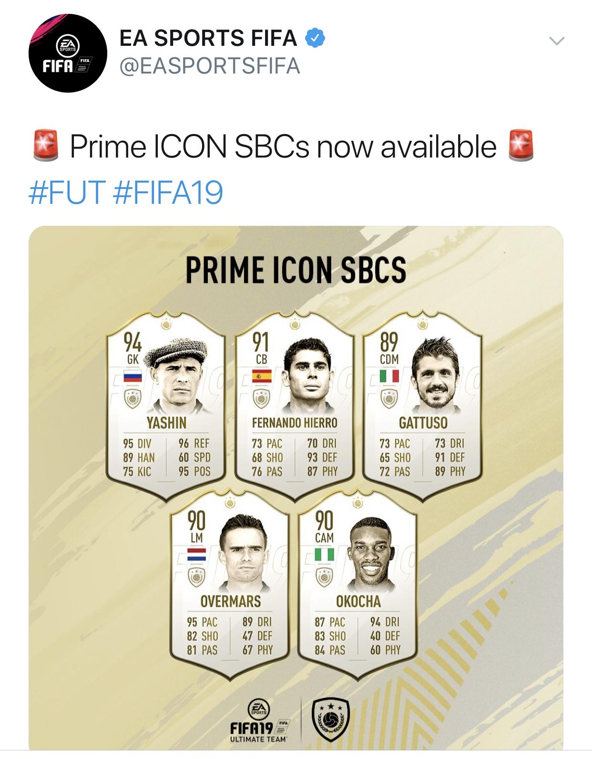Click the Nigerian flag on Okocha card
Image resolution: width=592 pixels, height=759 pixels.
click(324, 555)
